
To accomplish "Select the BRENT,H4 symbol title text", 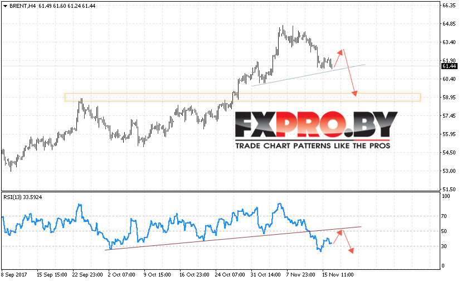I will click(23, 6).
